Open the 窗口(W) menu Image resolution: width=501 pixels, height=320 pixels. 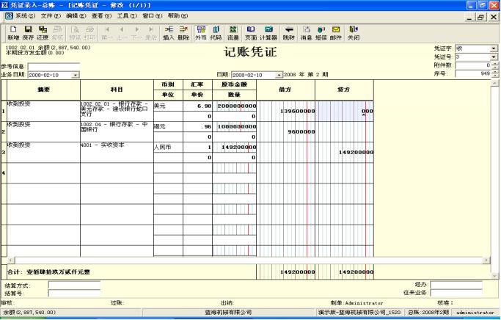click(x=153, y=15)
